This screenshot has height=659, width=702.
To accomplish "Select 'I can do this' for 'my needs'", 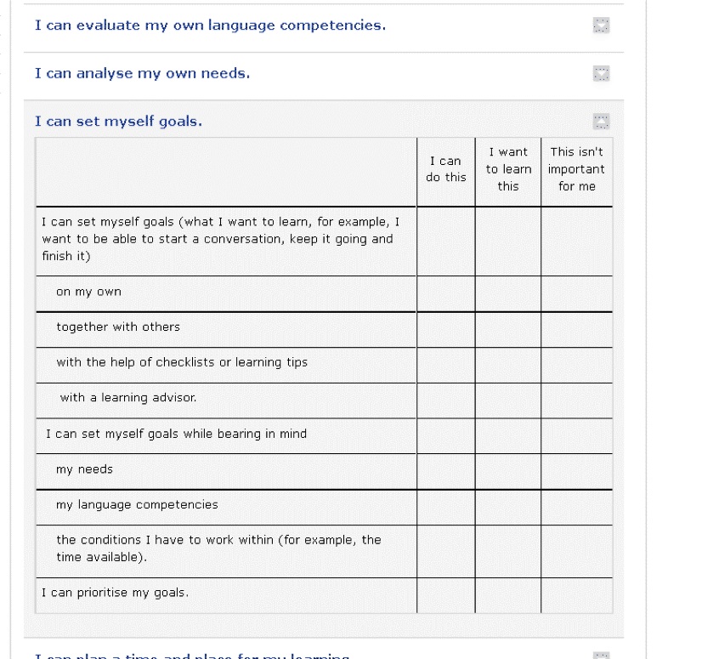I will 445,471.
